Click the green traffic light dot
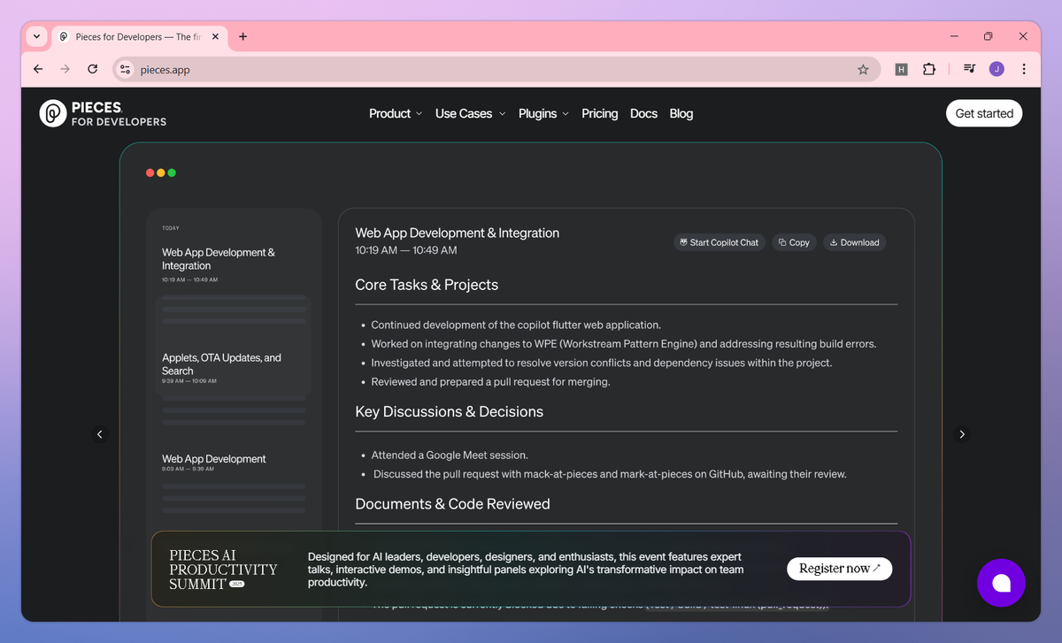 coord(173,172)
